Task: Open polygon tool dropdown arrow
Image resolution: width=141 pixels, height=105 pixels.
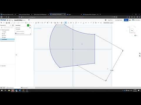Action: coord(28,23)
